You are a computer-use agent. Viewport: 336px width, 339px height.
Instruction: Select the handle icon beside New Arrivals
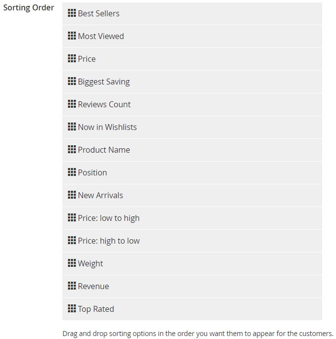72,195
